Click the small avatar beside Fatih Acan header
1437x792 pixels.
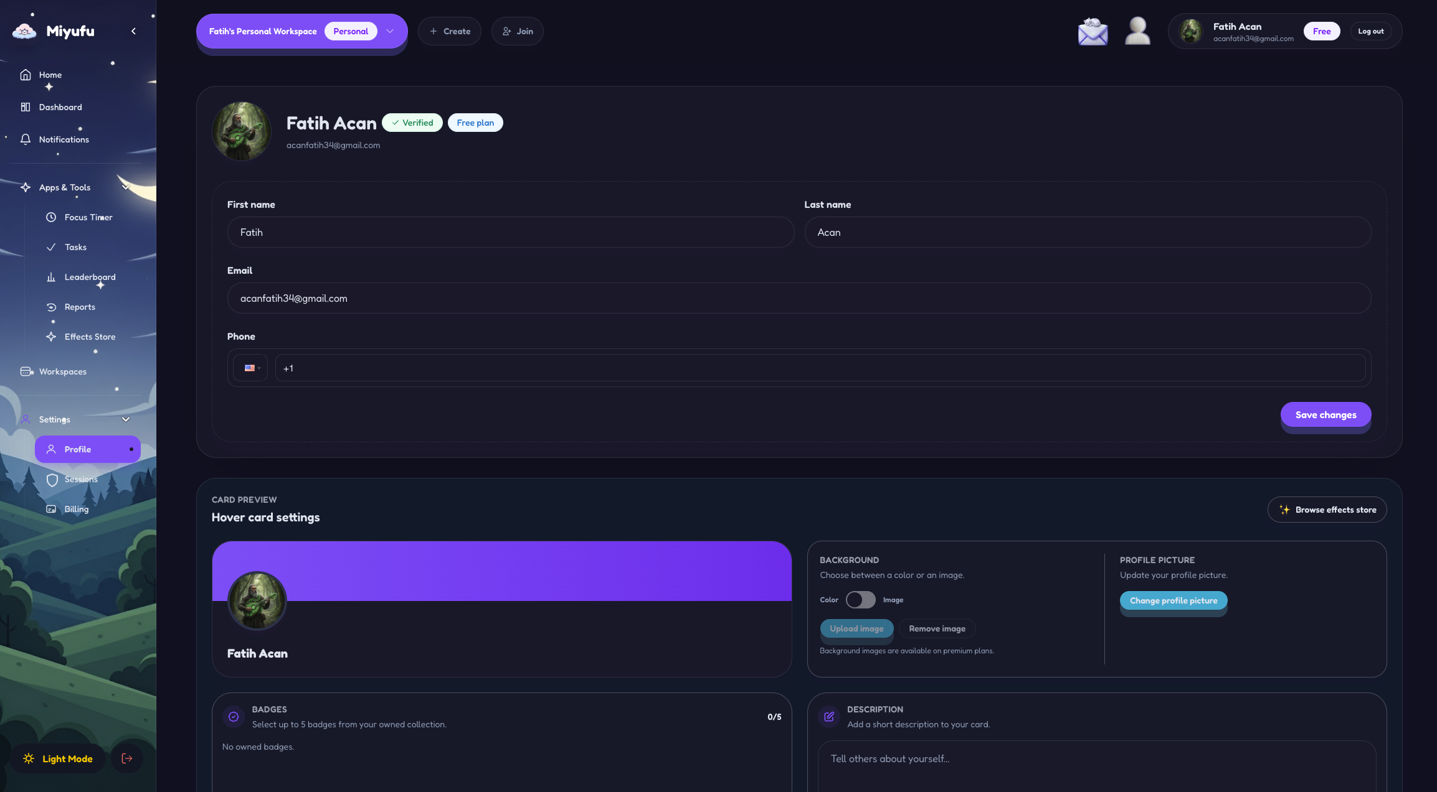1191,31
